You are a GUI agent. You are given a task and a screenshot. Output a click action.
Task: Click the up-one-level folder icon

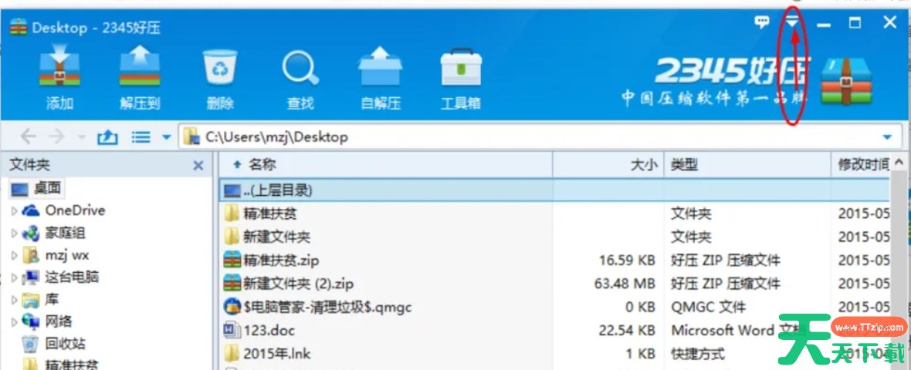pyautogui.click(x=107, y=137)
